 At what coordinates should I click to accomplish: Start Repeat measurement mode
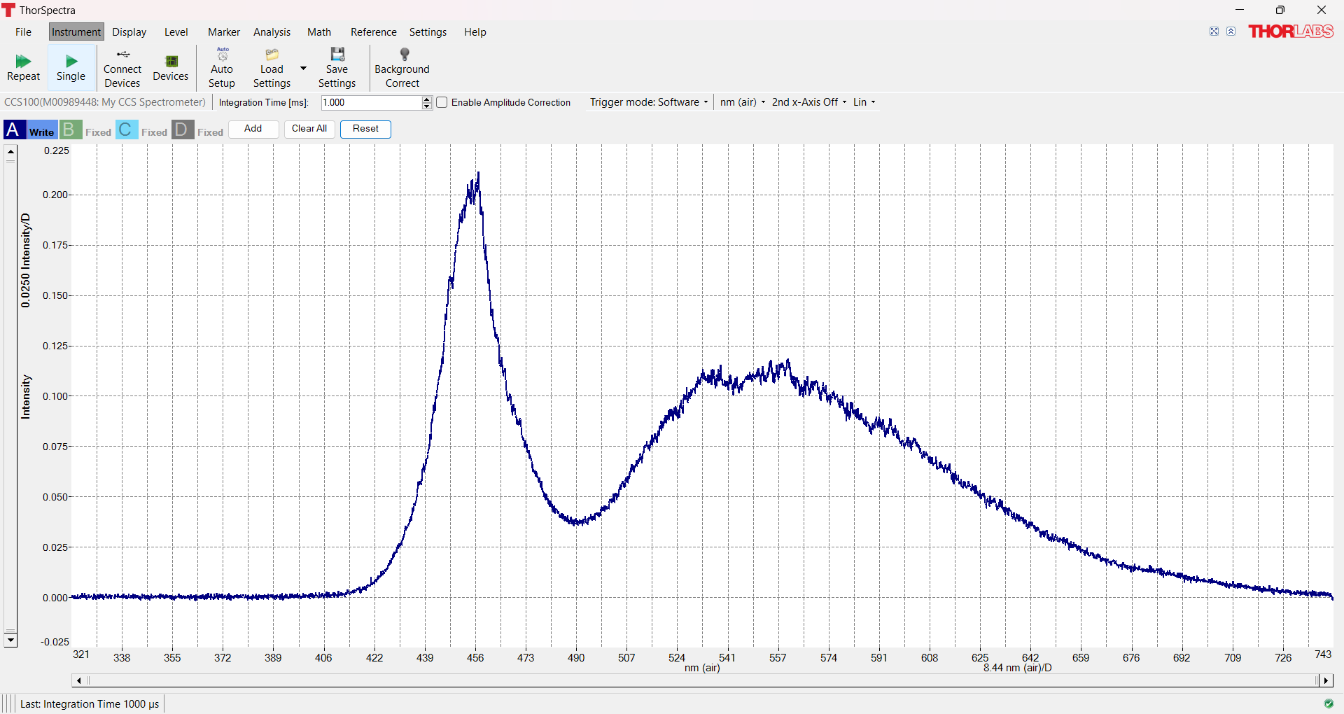point(23,68)
